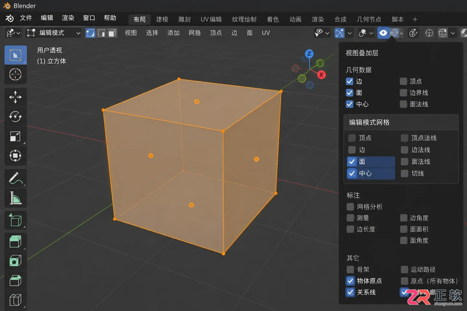Viewport: 467px width, 311px height.
Task: Switch to the 建模 workspace tab
Action: (162, 19)
